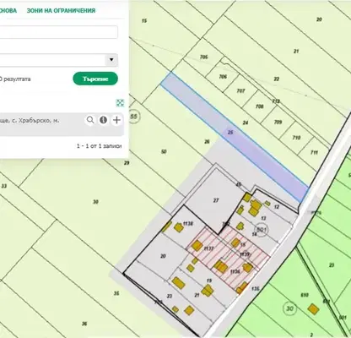Click parcel label 709
Image resolution: width=351 pixels, height=338 pixels.
pos(278,122)
